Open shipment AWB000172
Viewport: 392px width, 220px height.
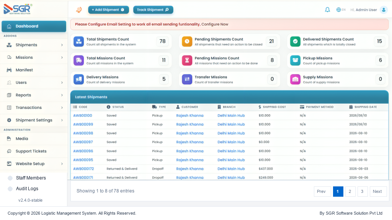(x=83, y=169)
